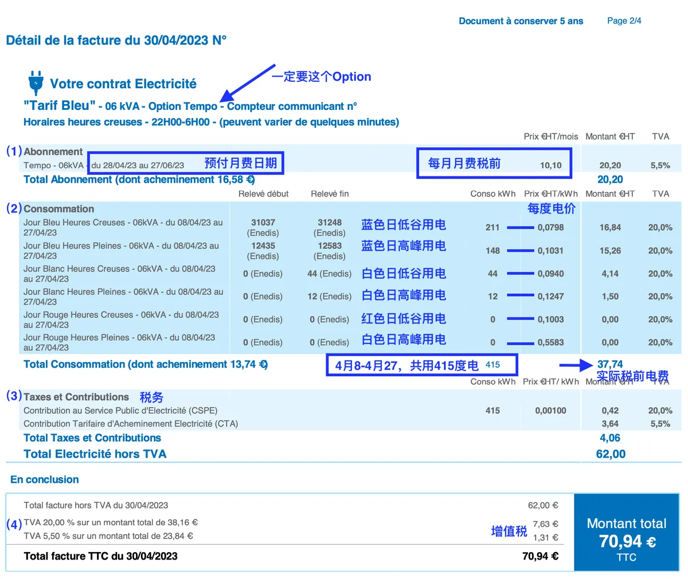688x579 pixels.
Task: Click the section (1) Abonnement marker
Action: 14,151
